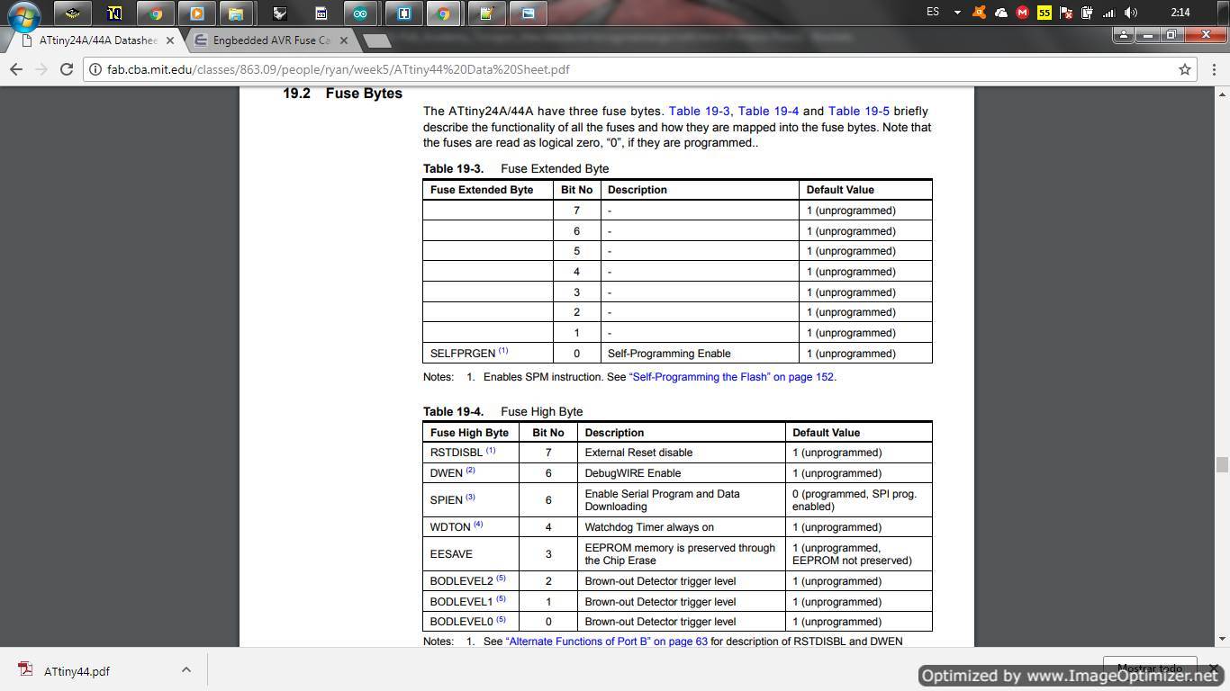
Task: Click the EESAVE fuse row name
Action: point(451,554)
